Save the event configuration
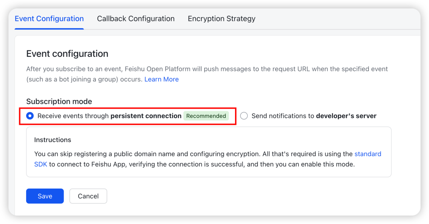The height and width of the screenshot is (224, 429). click(x=45, y=196)
